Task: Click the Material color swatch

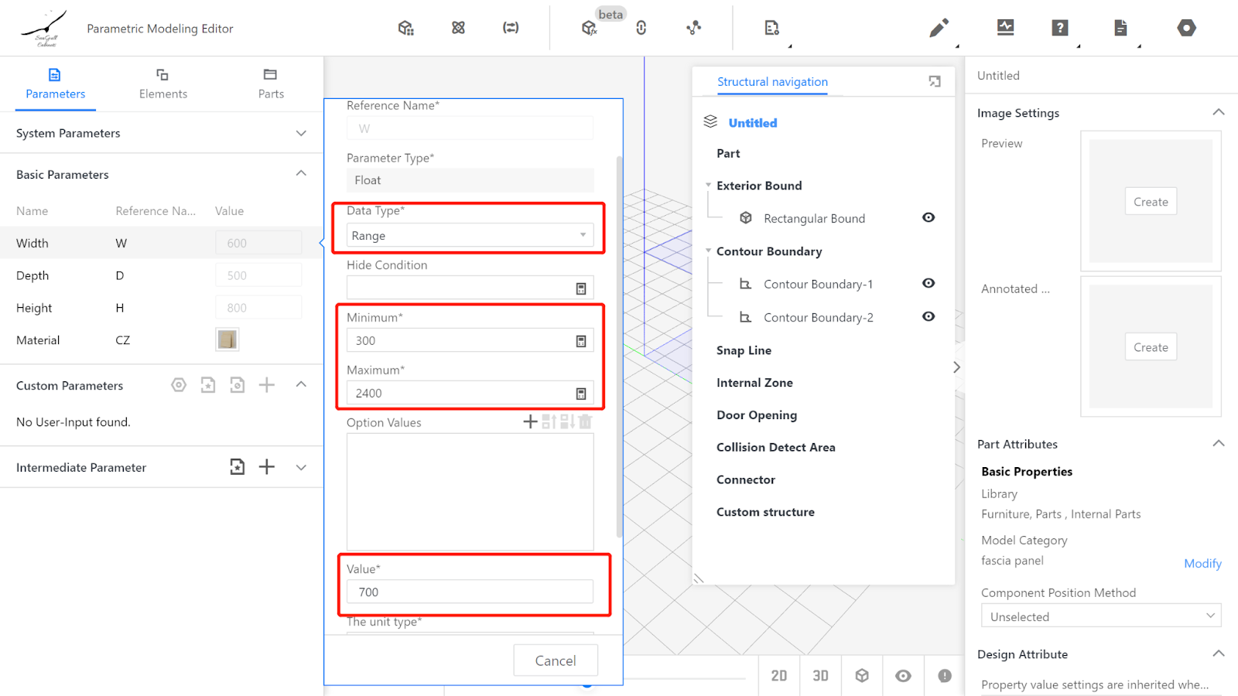Action: (x=227, y=339)
